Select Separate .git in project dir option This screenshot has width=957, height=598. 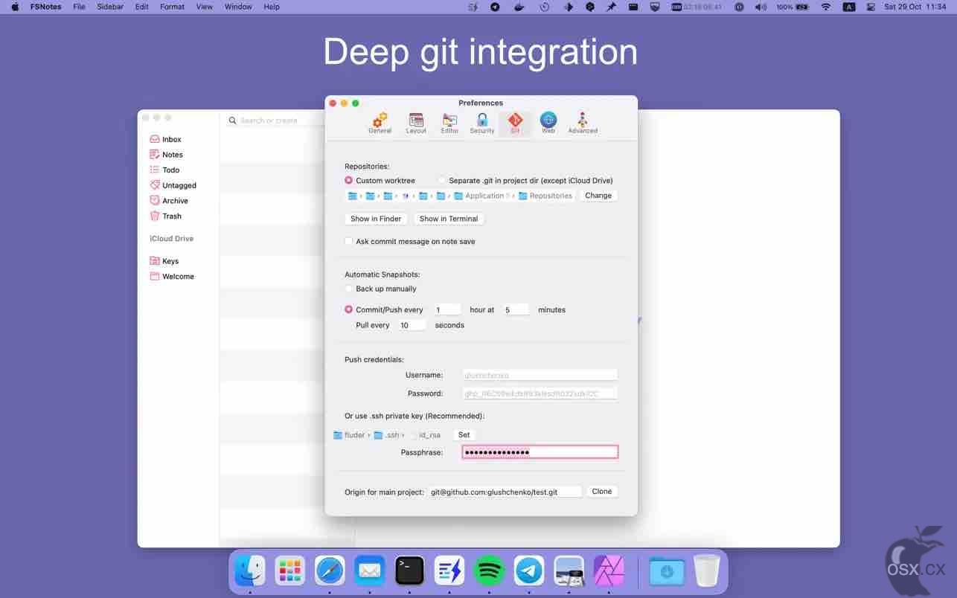[441, 181]
